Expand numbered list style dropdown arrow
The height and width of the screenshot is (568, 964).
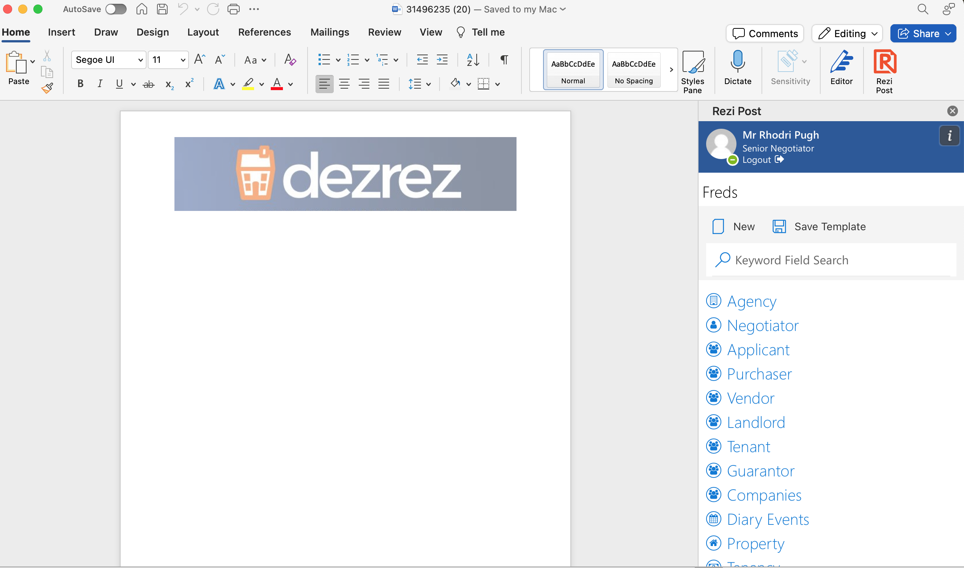[x=367, y=60]
